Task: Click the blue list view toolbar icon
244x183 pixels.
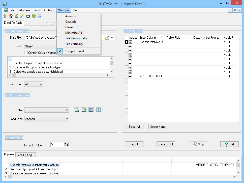Action: tap(40, 16)
